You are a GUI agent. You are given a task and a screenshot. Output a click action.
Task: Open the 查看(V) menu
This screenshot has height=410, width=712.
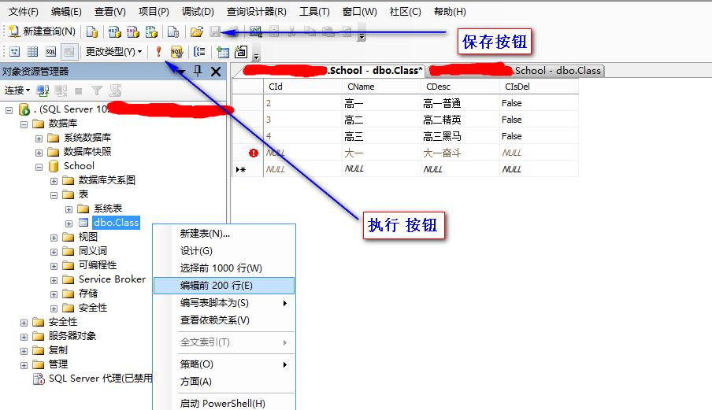click(110, 11)
